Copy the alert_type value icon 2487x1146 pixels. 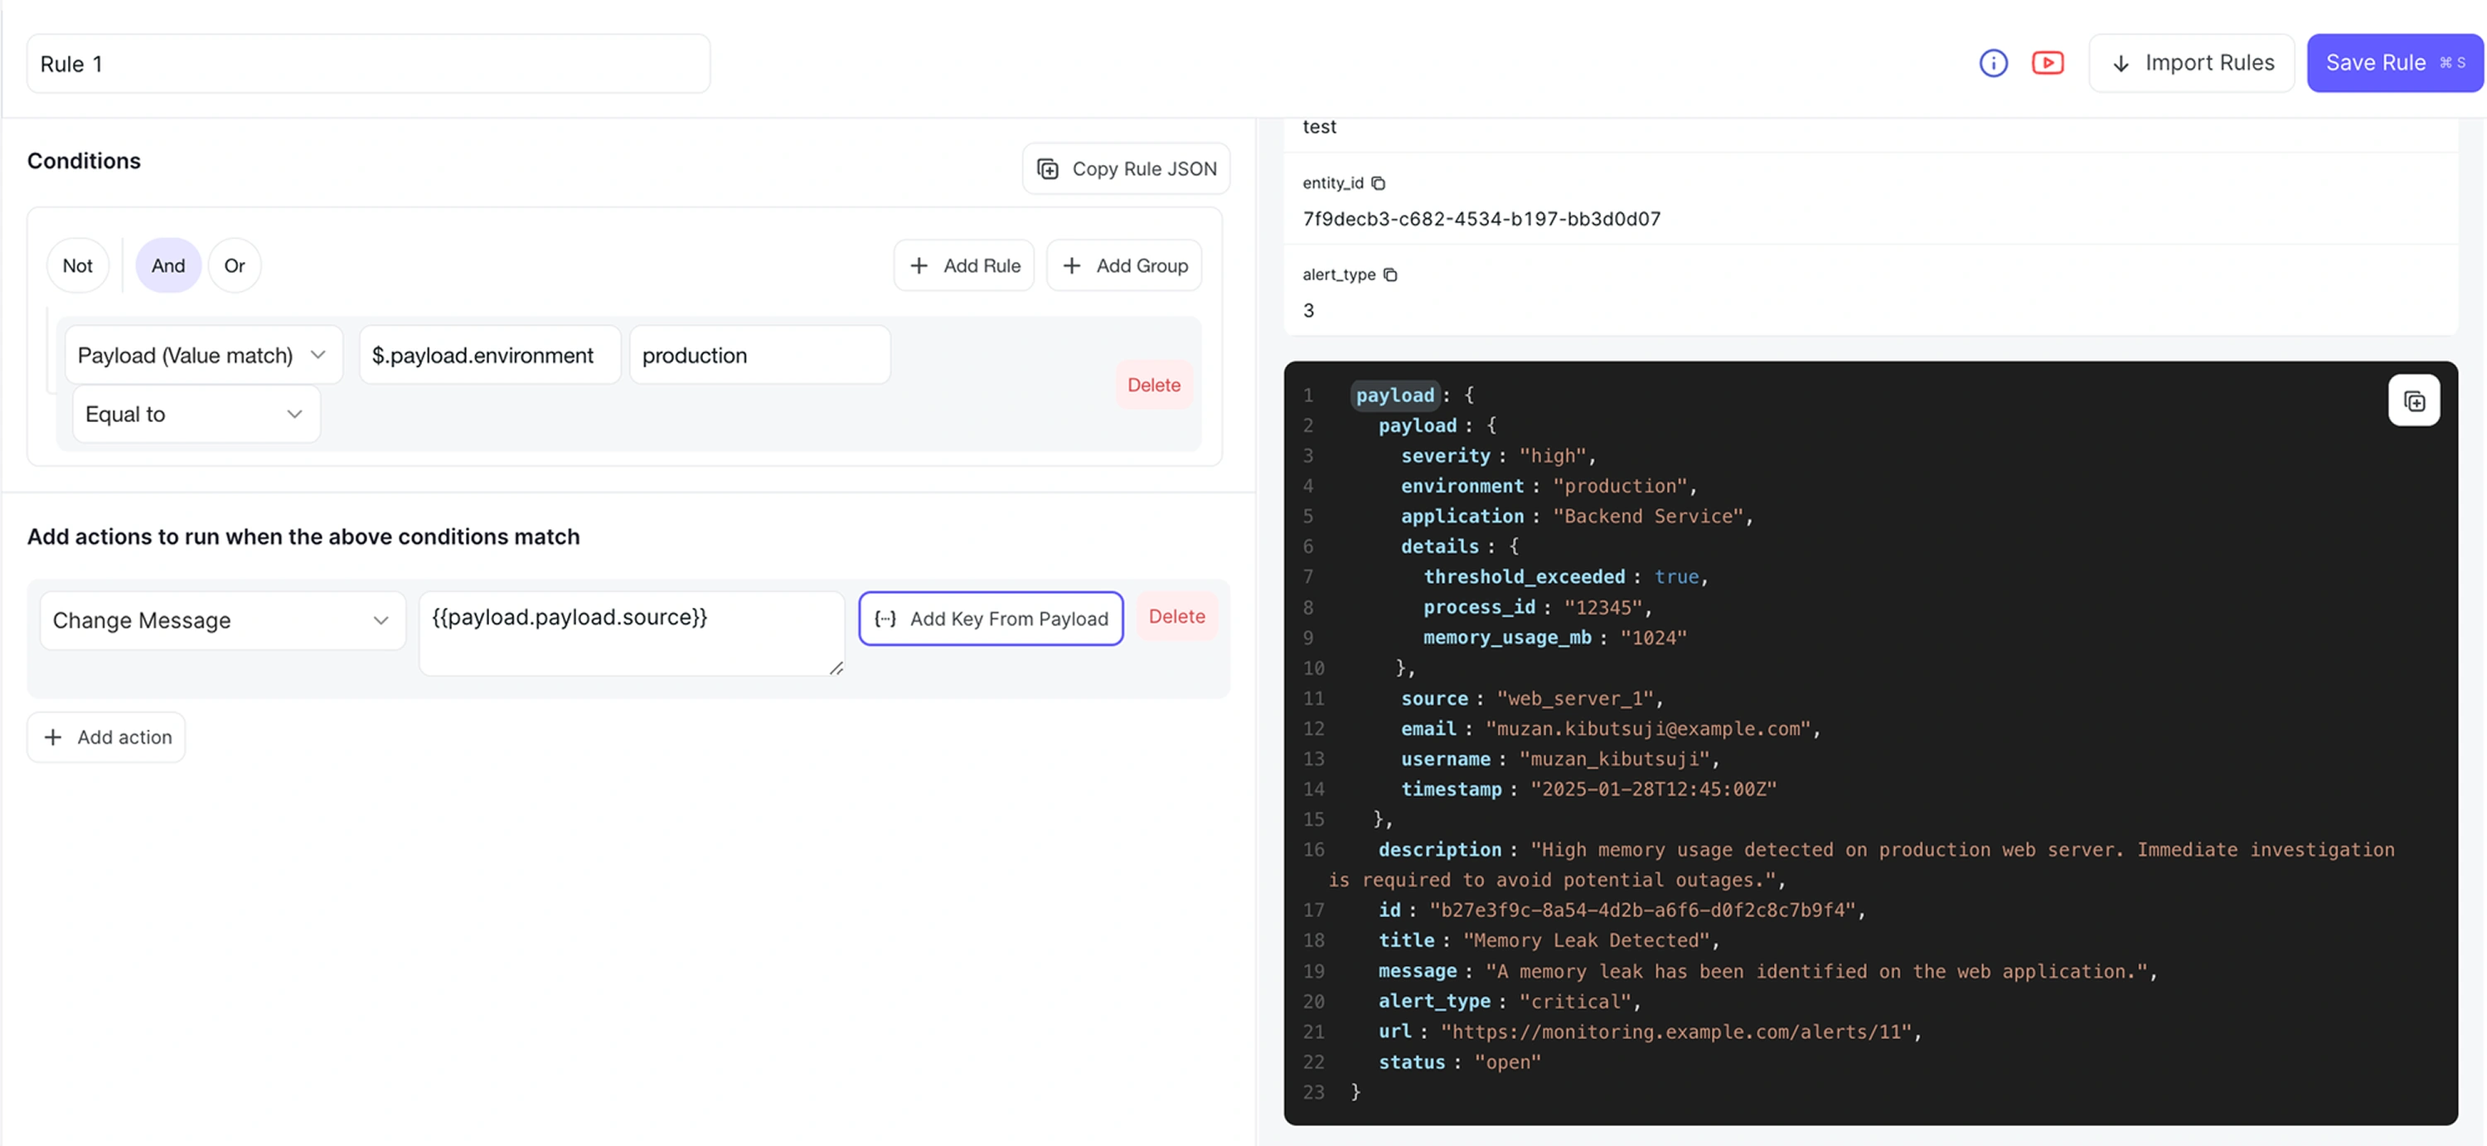click(x=1389, y=274)
